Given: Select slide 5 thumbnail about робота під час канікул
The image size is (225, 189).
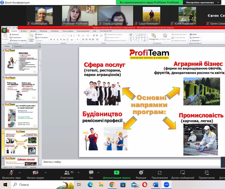Looking at the screenshot, I should coord(21,88).
